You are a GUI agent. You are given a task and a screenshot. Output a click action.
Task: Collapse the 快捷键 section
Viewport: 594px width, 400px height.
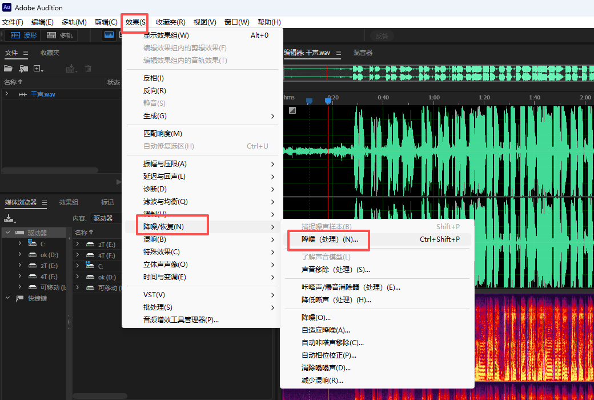[x=7, y=297]
